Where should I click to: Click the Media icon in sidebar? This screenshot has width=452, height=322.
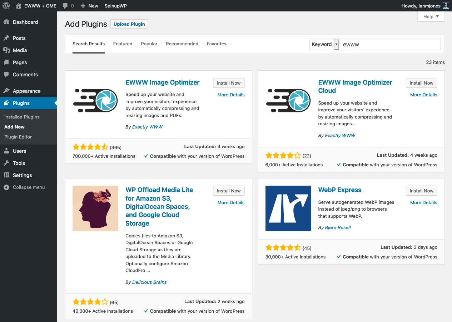point(6,50)
